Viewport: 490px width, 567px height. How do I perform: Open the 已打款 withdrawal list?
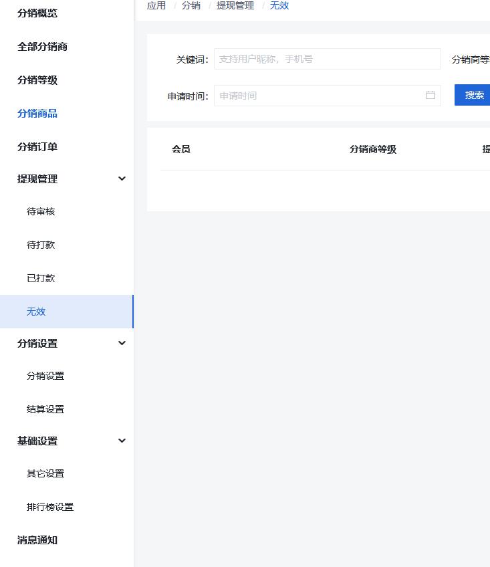click(41, 278)
